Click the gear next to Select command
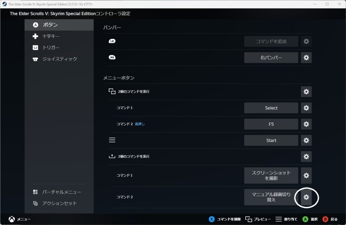The width and height of the screenshot is (346, 225). [x=306, y=108]
